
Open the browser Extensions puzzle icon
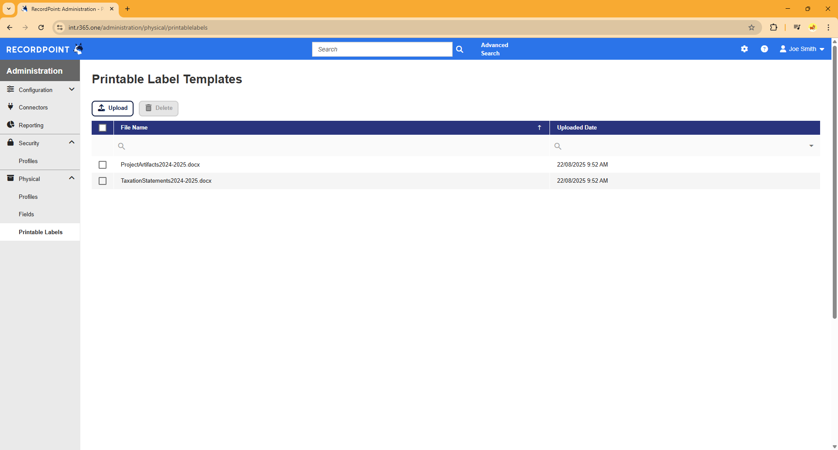[x=773, y=27]
